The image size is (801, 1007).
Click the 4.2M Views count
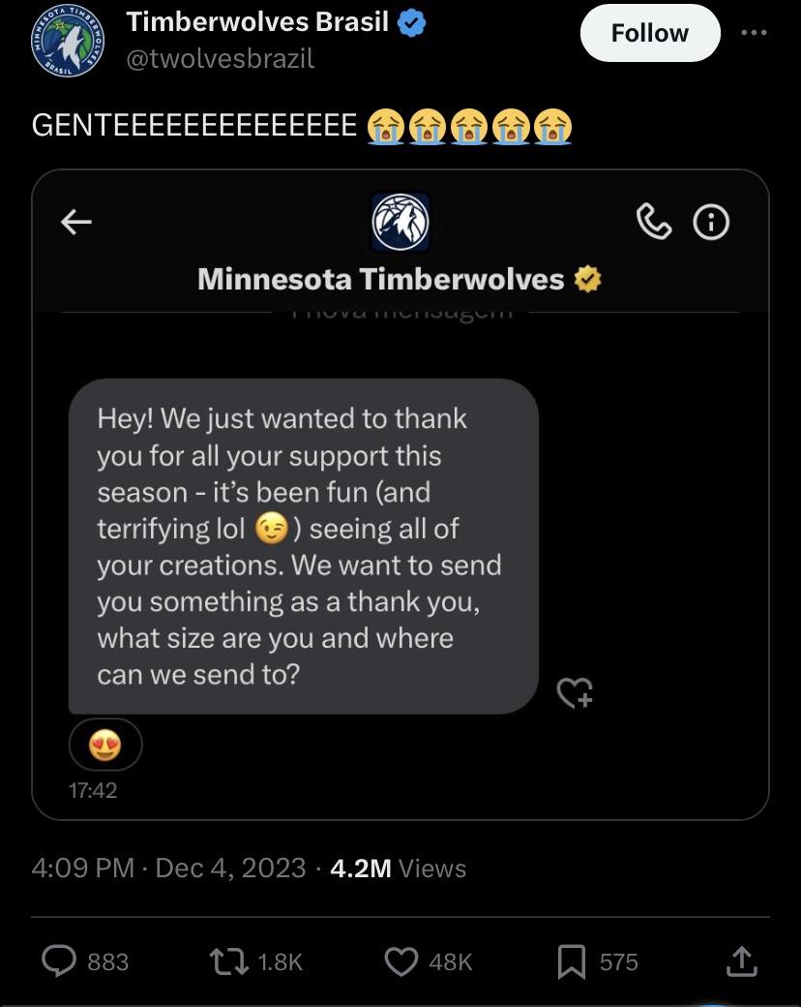pos(398,868)
